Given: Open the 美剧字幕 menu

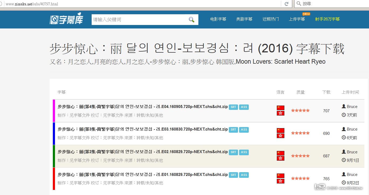Looking at the screenshot, I should [x=244, y=19].
